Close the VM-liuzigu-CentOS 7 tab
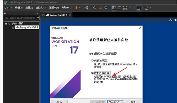 70,15
